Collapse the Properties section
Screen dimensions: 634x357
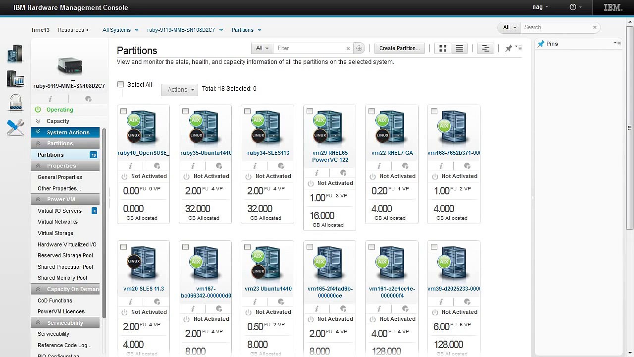coord(38,166)
